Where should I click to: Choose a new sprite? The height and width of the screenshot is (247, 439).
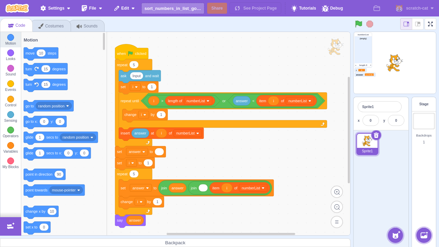click(x=395, y=235)
